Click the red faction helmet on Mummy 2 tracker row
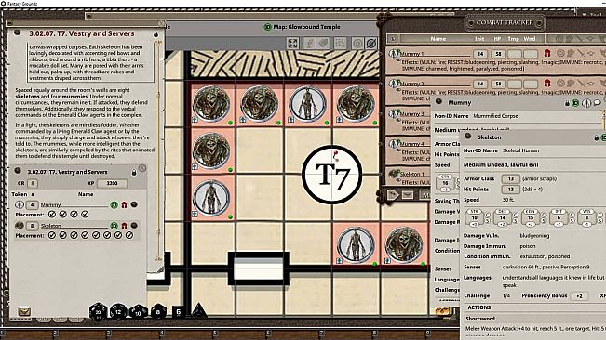 [x=547, y=84]
